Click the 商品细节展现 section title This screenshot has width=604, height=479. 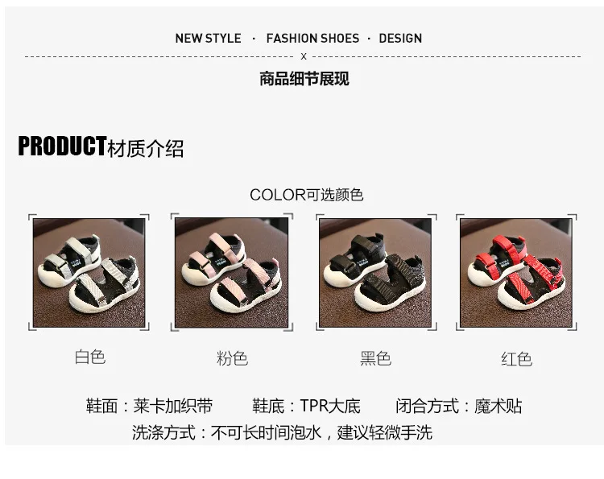coord(304,79)
